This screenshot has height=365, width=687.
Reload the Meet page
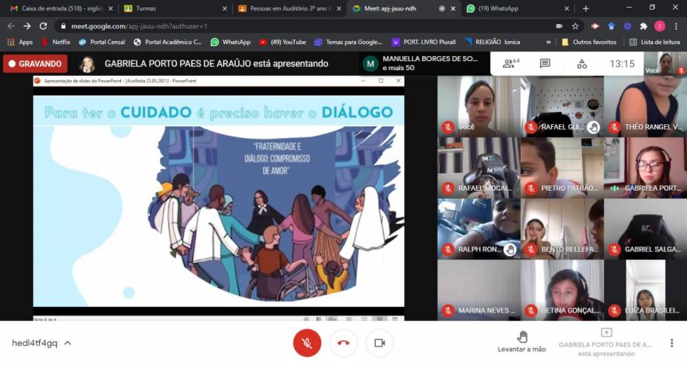pyautogui.click(x=43, y=26)
